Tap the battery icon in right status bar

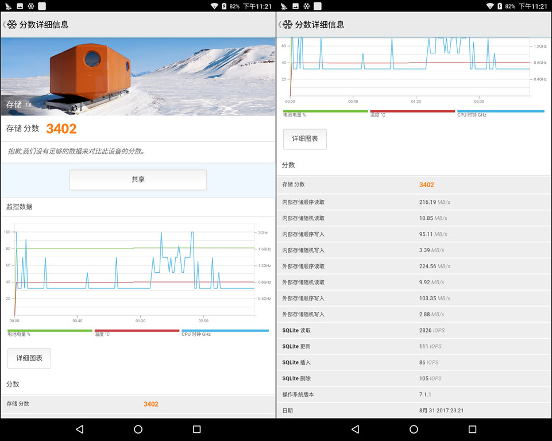coord(499,6)
